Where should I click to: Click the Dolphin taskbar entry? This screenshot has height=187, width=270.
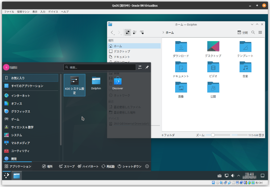tap(17, 176)
